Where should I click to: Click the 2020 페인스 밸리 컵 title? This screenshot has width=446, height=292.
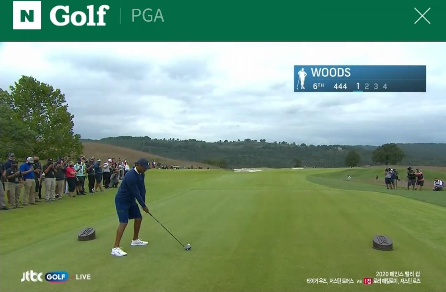tap(398, 274)
